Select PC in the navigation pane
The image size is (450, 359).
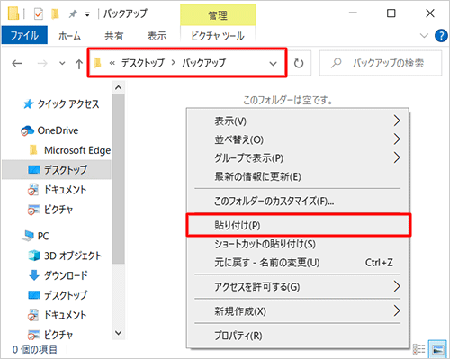click(43, 236)
